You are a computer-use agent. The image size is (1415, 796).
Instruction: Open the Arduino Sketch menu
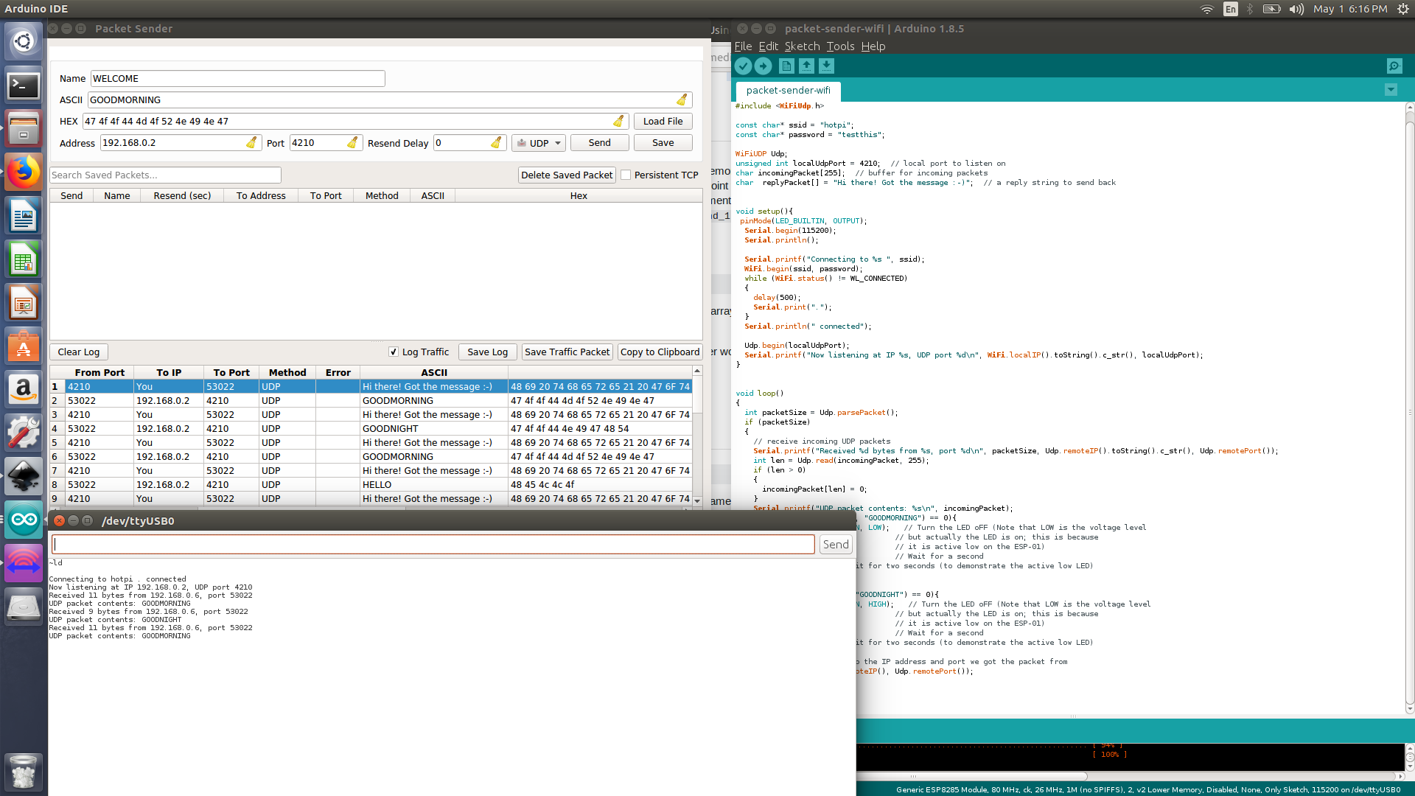point(802,46)
